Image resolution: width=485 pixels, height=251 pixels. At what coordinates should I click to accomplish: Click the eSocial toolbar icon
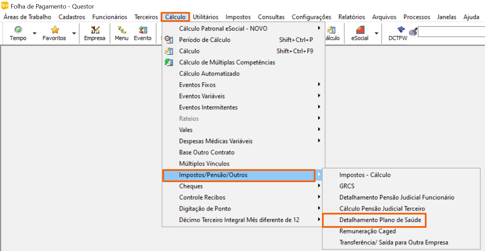(360, 30)
